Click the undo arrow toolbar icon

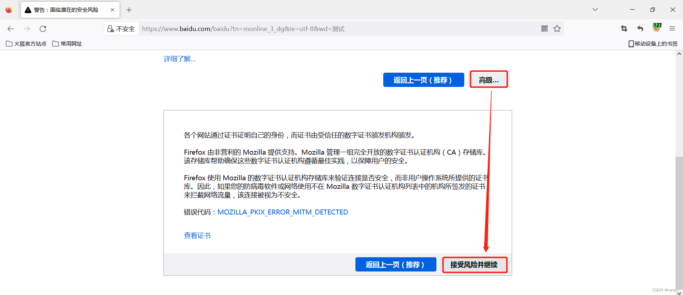[640, 29]
